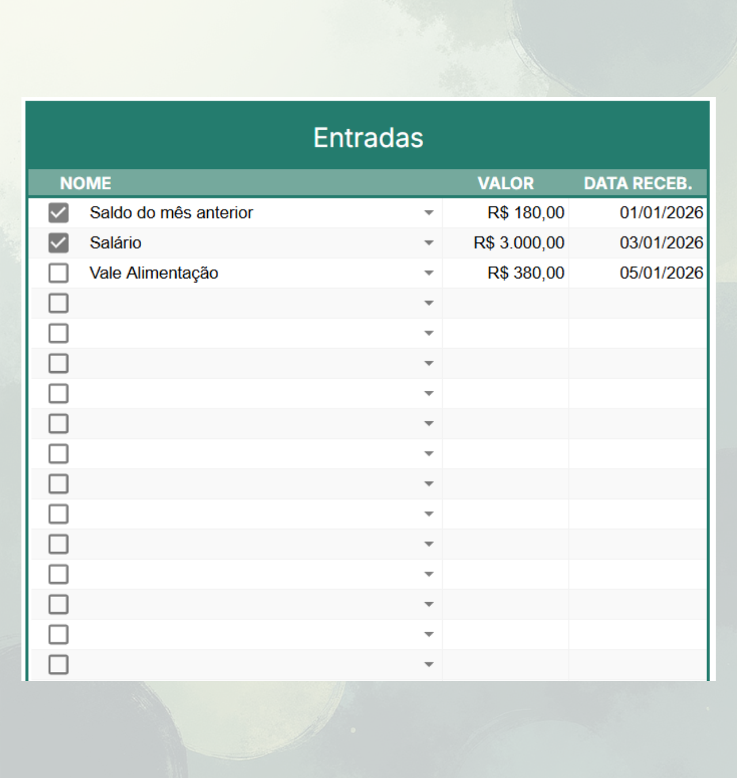Open dropdown arrow in first empty row
This screenshot has width=737, height=778.
coord(428,303)
